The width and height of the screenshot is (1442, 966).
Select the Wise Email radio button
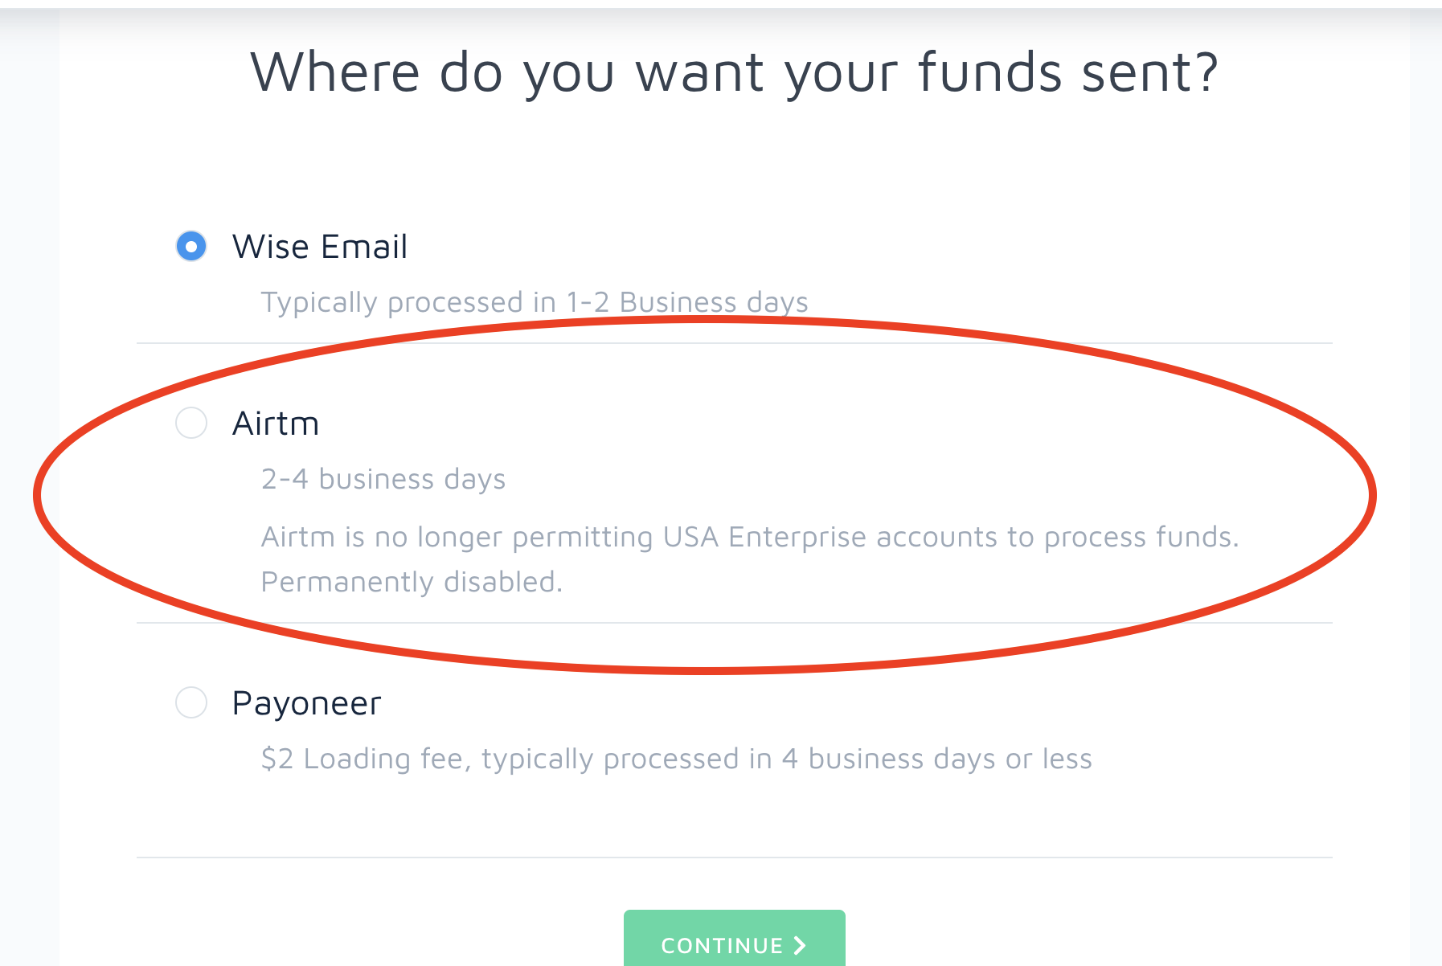(191, 246)
